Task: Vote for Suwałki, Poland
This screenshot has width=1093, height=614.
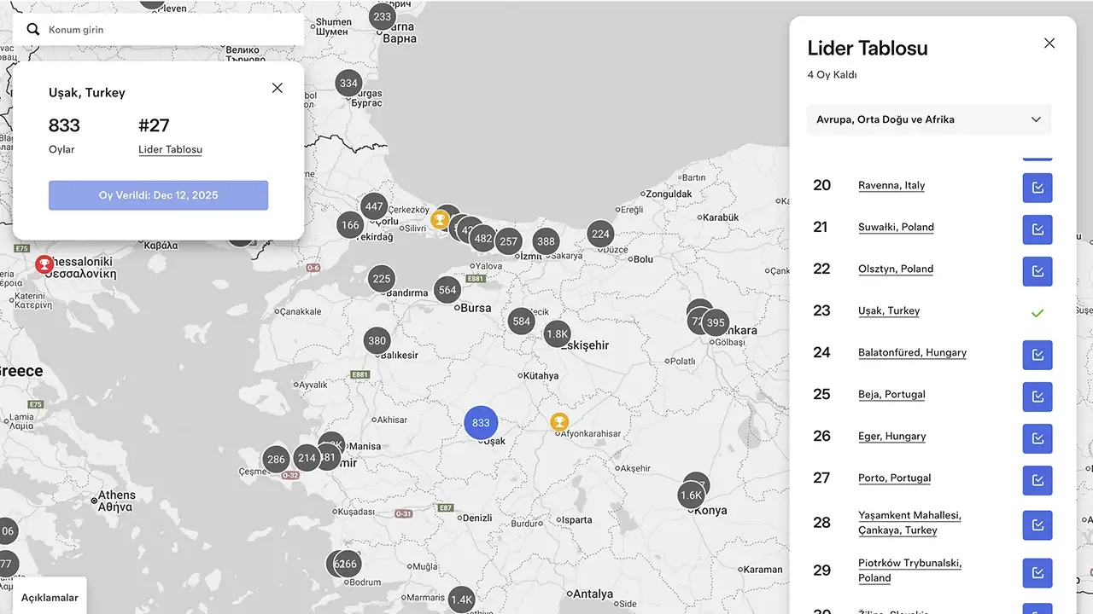Action: point(1037,229)
